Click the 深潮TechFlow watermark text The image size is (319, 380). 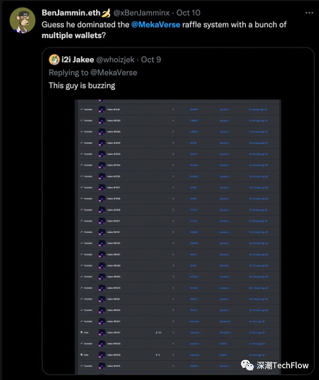pos(282,365)
